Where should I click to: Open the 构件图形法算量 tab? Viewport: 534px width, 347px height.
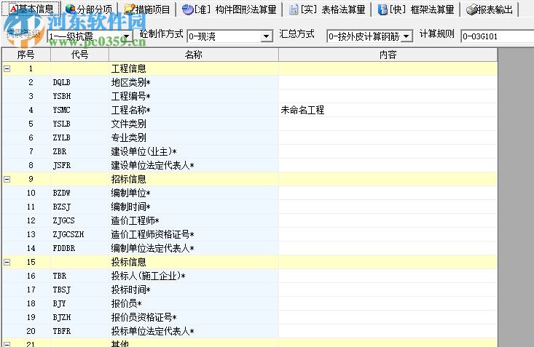pos(229,9)
